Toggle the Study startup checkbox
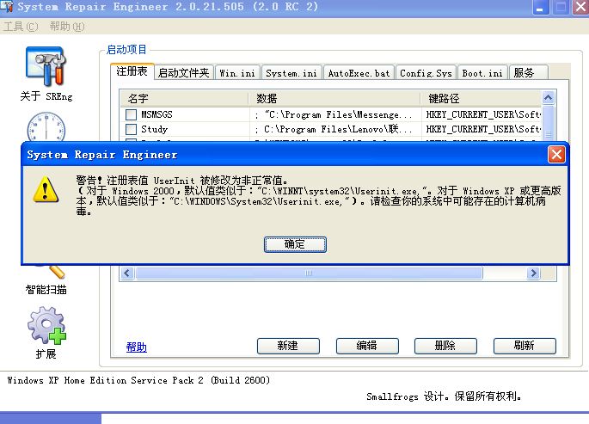Screen dimensions: 589x424 131,129
